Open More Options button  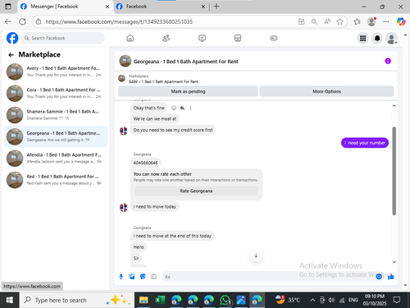326,91
